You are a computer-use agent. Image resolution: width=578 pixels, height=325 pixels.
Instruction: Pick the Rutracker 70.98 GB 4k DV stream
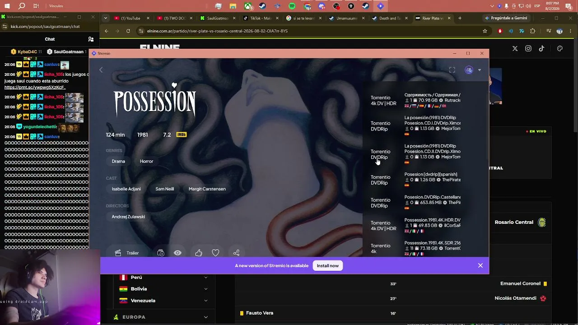tap(415, 100)
